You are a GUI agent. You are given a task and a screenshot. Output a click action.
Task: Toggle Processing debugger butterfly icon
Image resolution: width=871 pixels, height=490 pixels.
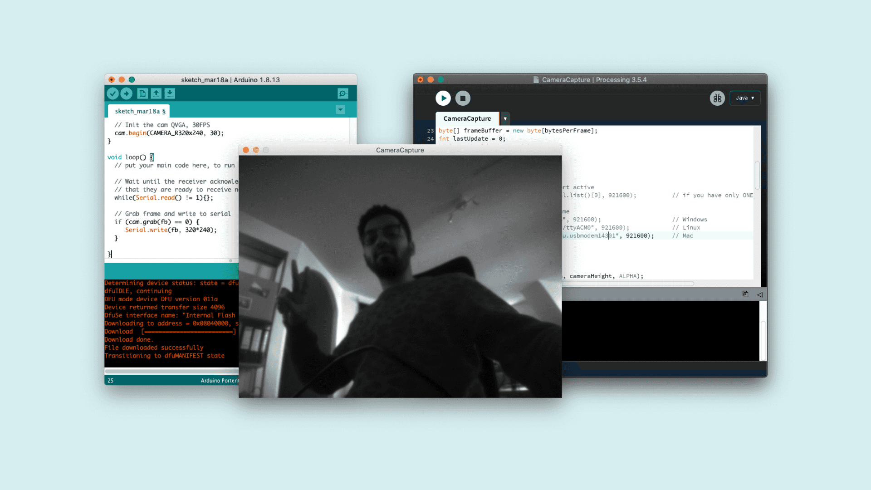(717, 98)
